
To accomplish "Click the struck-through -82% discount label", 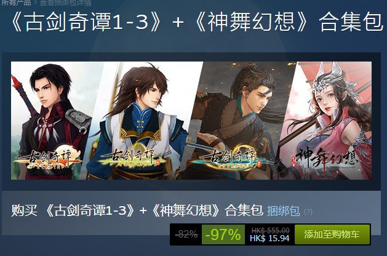I will [186, 234].
